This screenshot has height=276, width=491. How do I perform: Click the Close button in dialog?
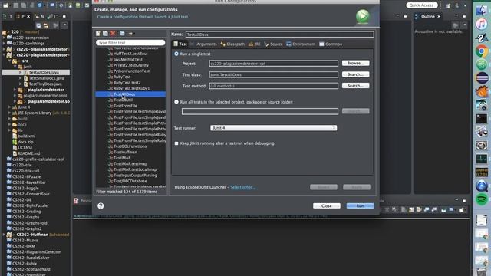coord(327,206)
